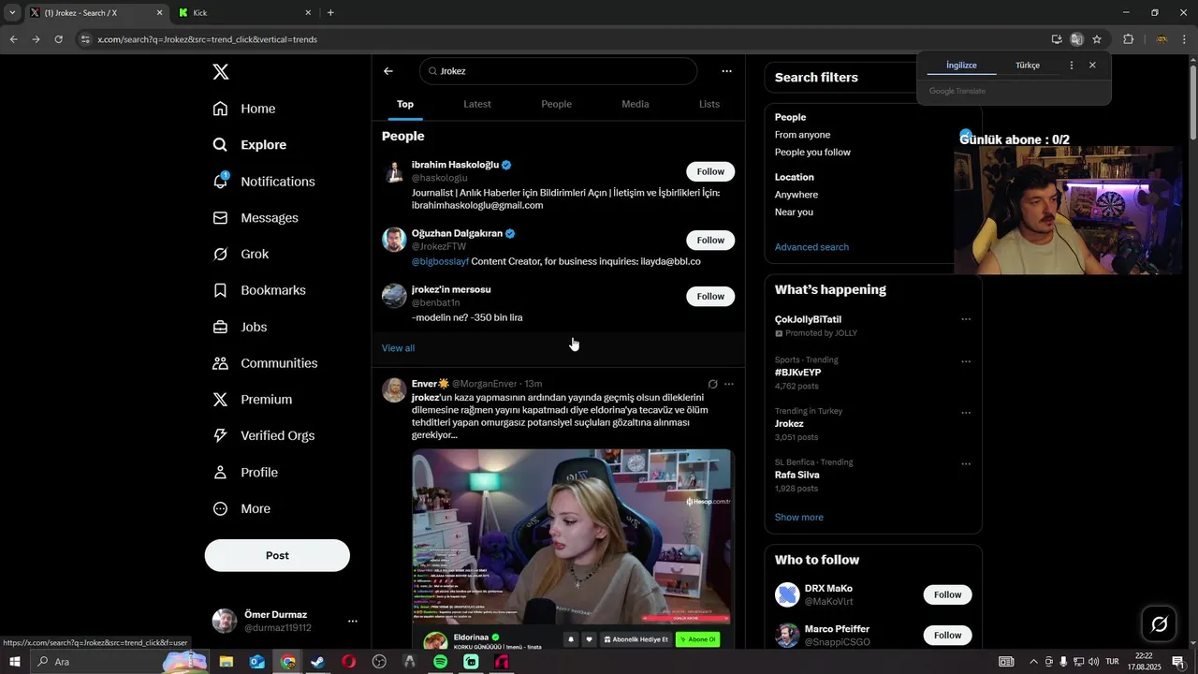Follow Oğuzhan Dalgakıran
This screenshot has width=1198, height=674.
click(710, 241)
